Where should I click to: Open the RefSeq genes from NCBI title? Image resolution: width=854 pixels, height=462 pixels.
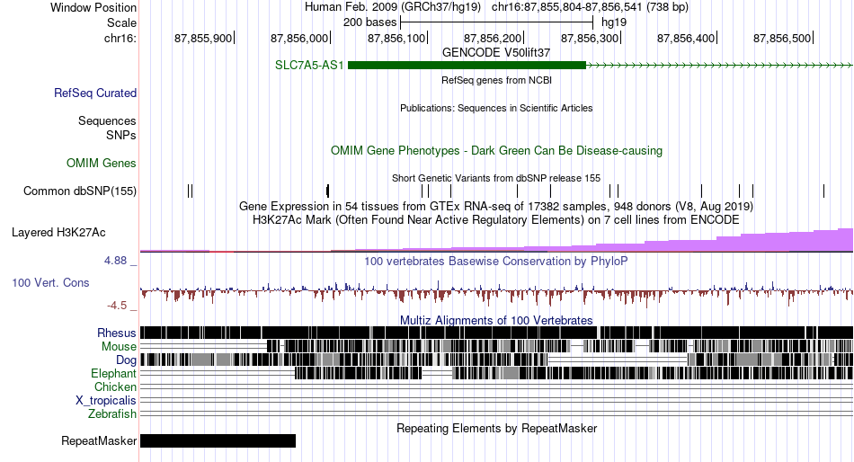pyautogui.click(x=496, y=80)
